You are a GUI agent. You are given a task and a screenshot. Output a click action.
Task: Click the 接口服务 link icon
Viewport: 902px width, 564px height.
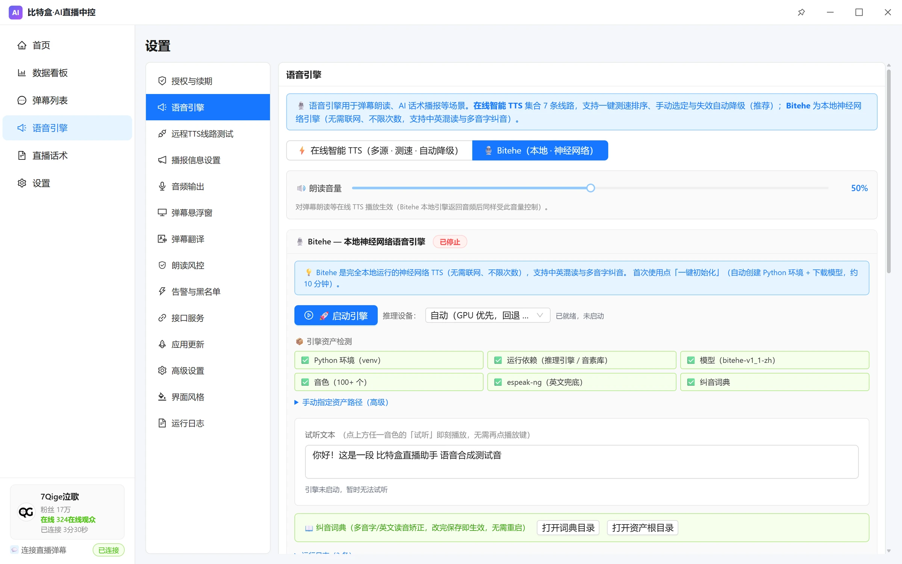click(162, 318)
